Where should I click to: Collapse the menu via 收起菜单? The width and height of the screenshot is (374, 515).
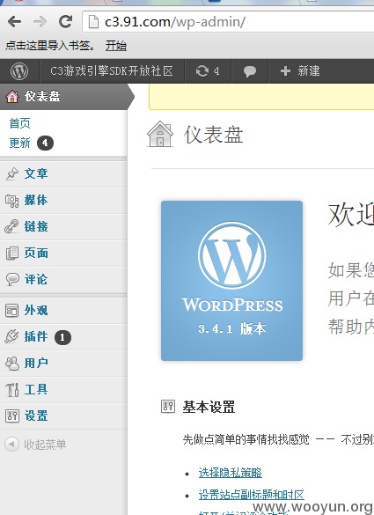[x=45, y=445]
